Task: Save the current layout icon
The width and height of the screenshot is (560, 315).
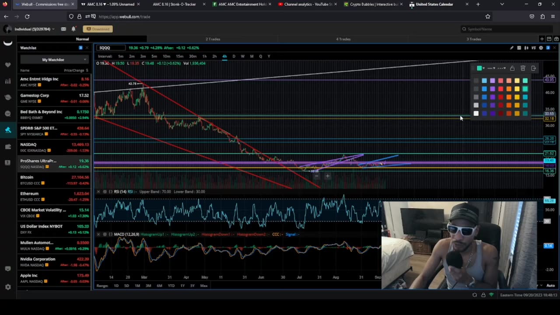Action: 549,39
